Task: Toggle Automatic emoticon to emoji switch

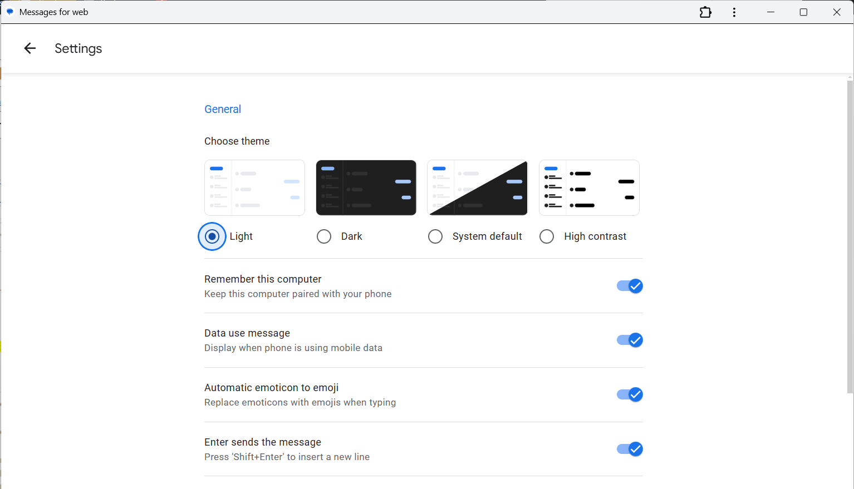Action: (x=630, y=394)
